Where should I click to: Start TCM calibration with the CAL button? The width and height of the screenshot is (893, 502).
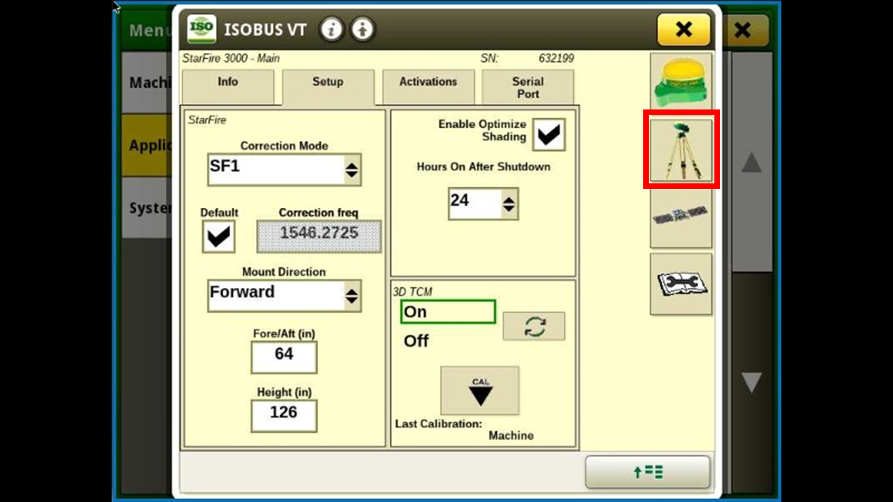[x=480, y=390]
